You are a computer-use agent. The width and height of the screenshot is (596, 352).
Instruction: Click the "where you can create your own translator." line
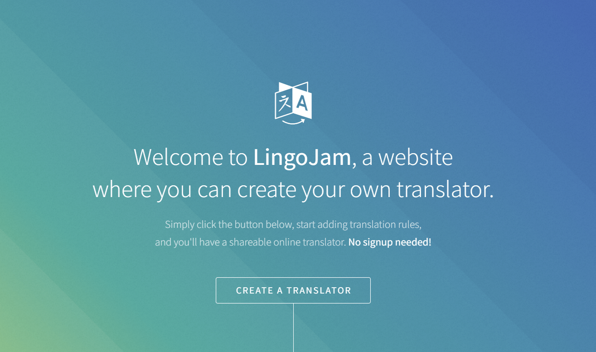click(293, 189)
